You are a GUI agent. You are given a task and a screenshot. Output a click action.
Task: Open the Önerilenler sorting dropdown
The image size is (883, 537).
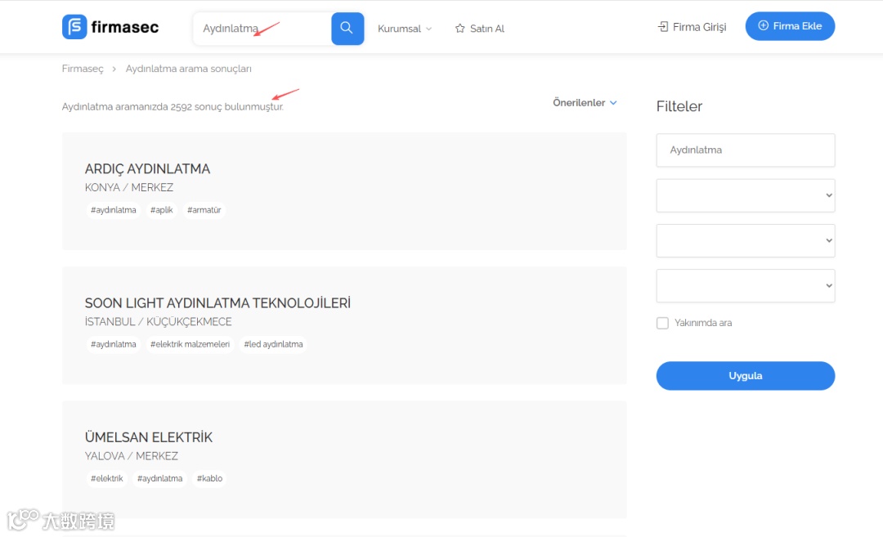point(585,102)
